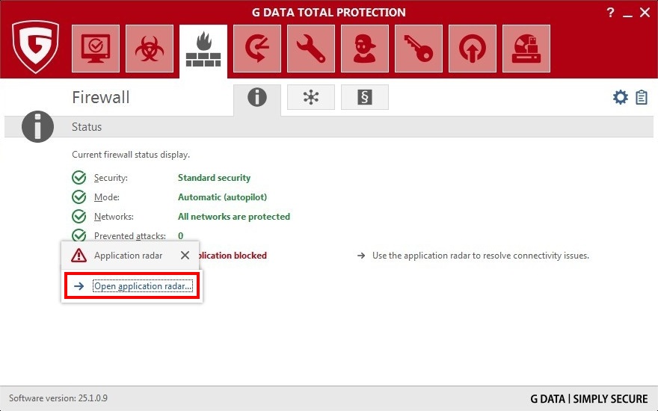The height and width of the screenshot is (411, 658).
Task: Click the Software version text
Action: 58,398
